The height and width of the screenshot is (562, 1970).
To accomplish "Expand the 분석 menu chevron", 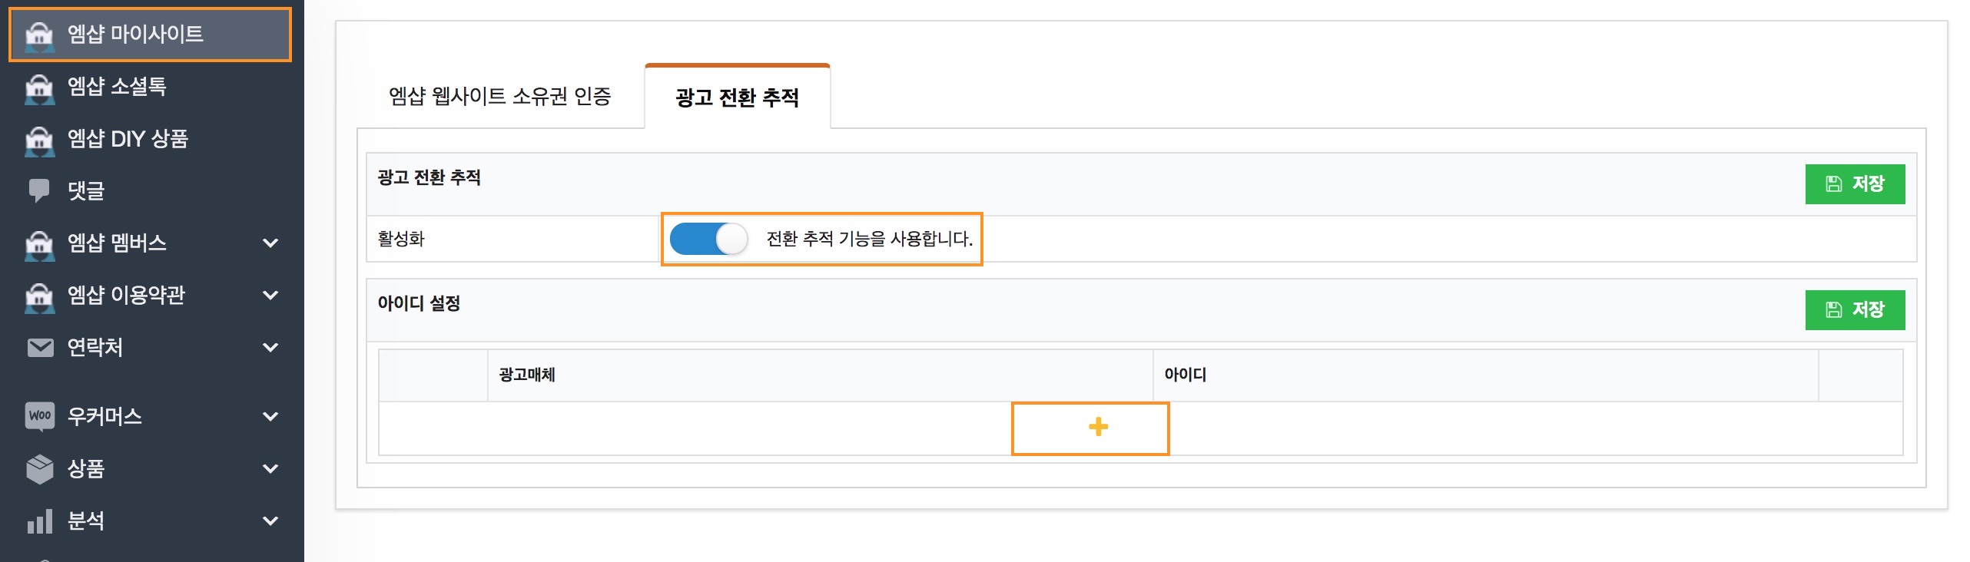I will pyautogui.click(x=270, y=521).
